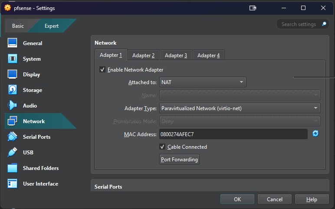Select the Expert settings mode tab
This screenshot has width=335, height=209.
coord(52,26)
